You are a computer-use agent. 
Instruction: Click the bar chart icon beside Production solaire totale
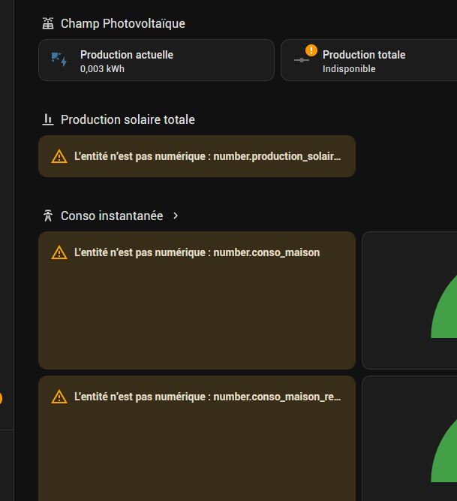(48, 119)
